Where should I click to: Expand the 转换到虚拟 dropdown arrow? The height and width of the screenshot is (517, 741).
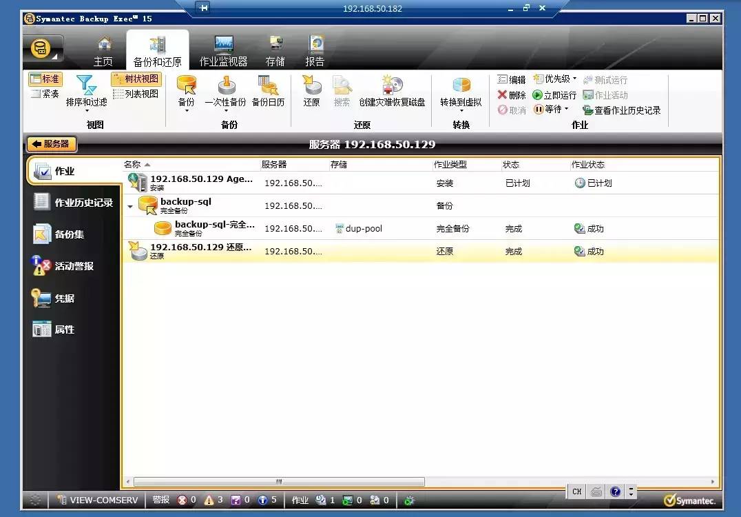pos(461,111)
